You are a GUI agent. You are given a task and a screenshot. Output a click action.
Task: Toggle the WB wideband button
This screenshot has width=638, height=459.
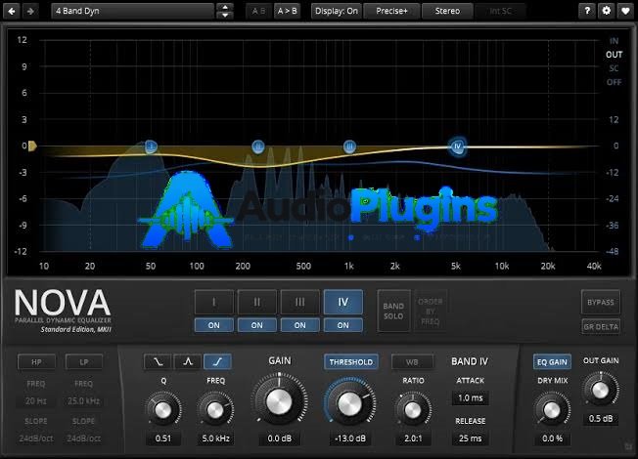pos(412,362)
